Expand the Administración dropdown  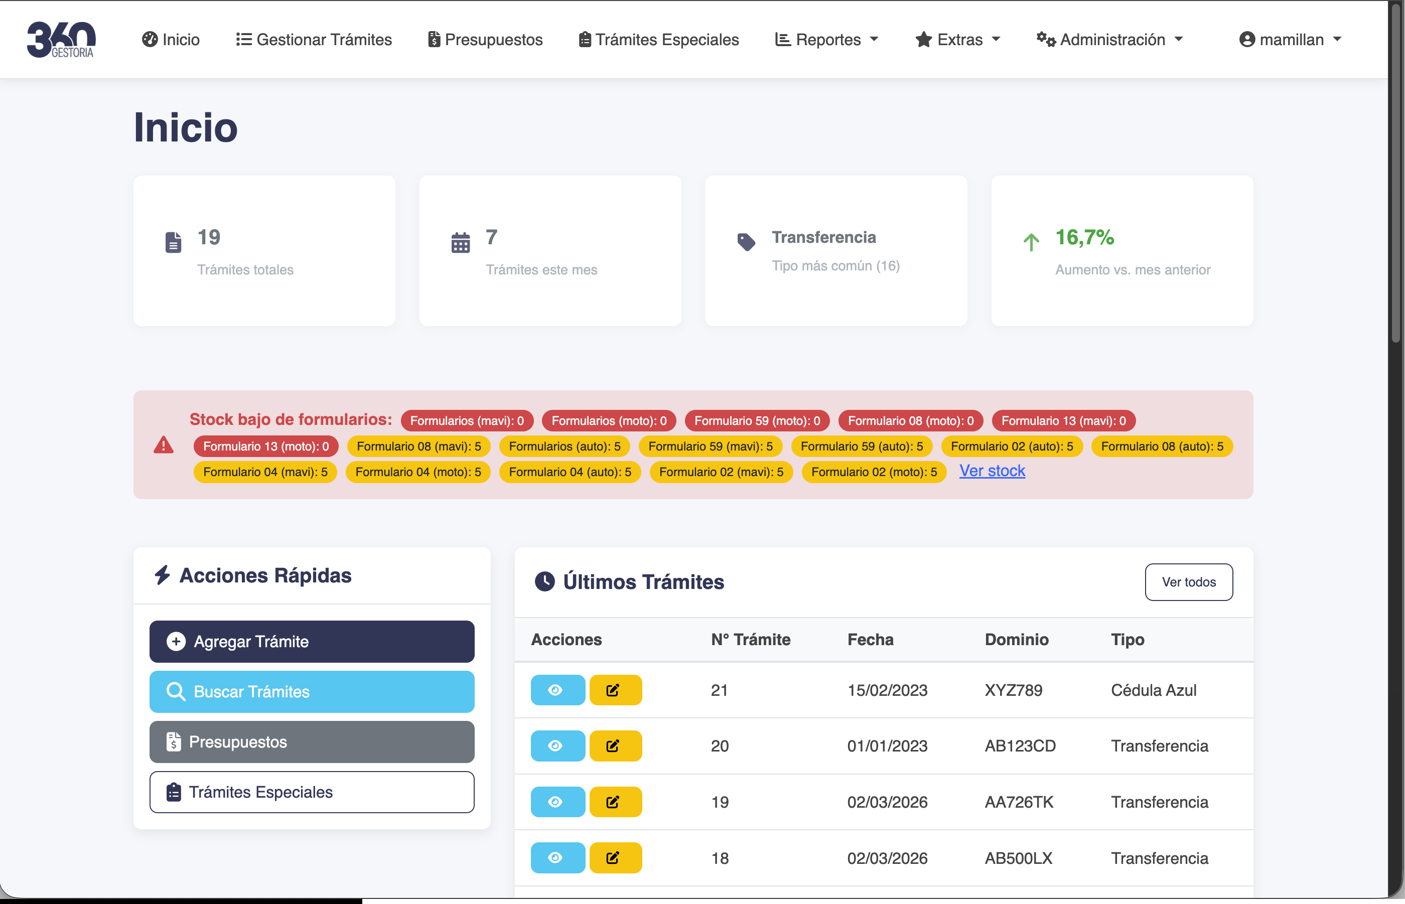tap(1109, 39)
